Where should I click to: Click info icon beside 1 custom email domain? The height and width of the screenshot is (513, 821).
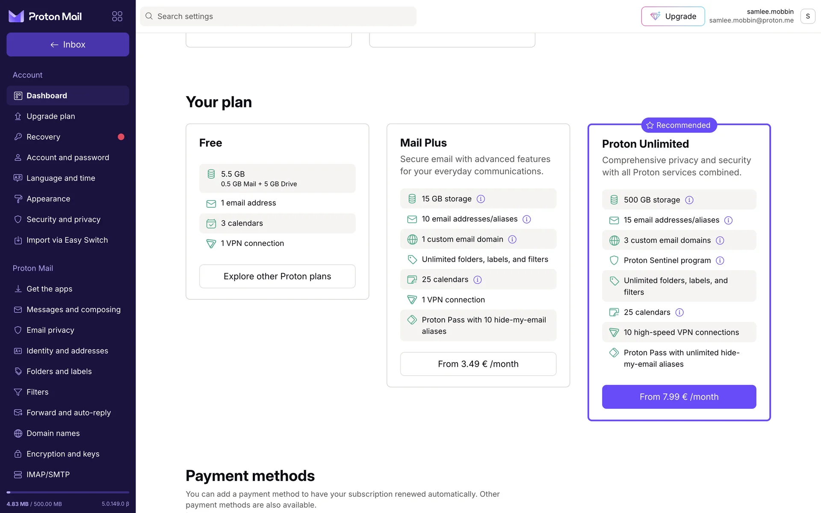512,239
